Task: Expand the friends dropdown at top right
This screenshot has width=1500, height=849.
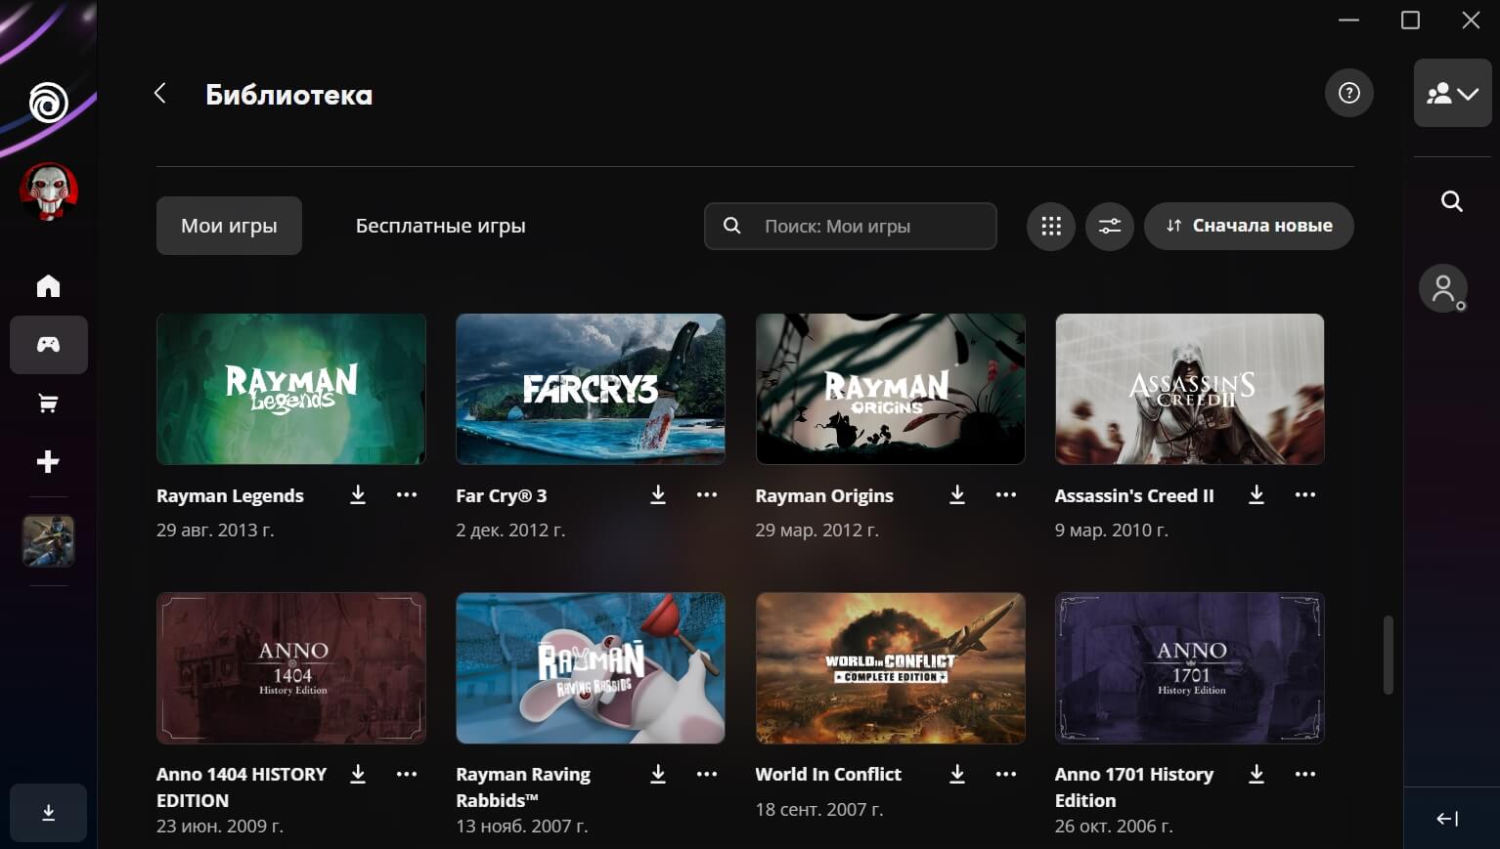Action: [x=1452, y=93]
